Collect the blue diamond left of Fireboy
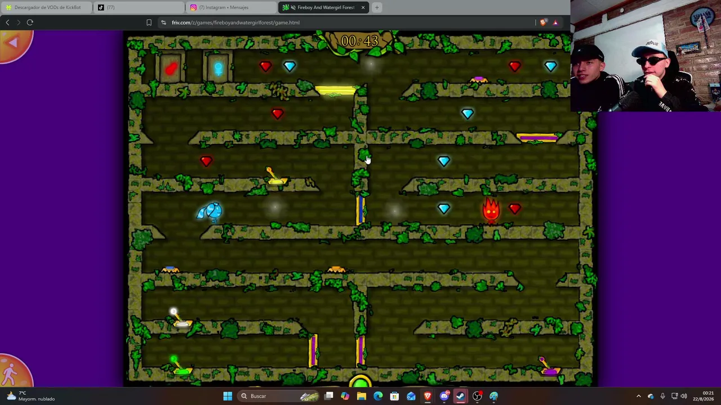This screenshot has height=405, width=721. [444, 209]
